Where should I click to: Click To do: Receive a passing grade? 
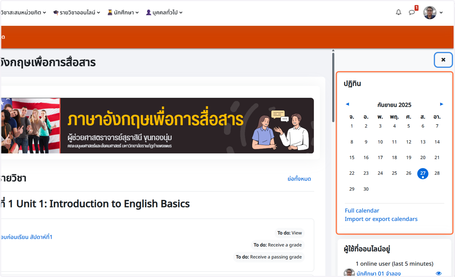(269, 257)
